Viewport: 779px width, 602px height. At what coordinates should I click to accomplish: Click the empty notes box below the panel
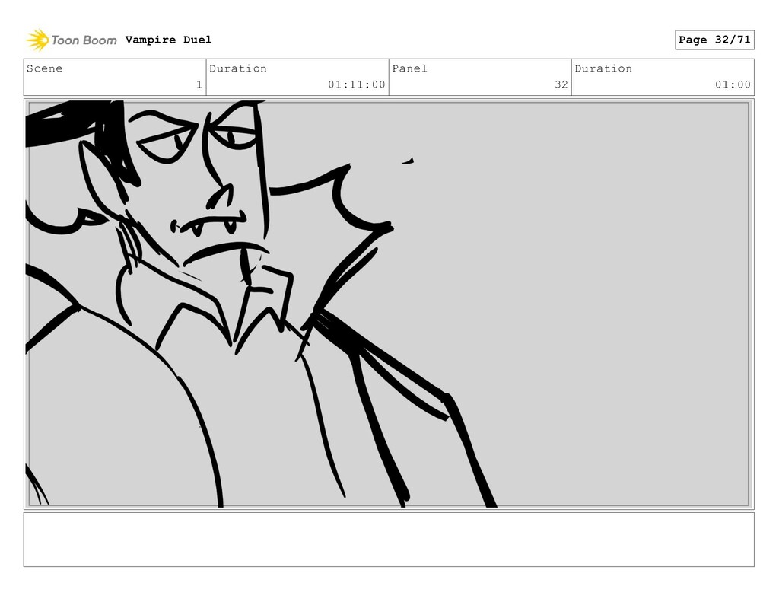pyautogui.click(x=389, y=540)
